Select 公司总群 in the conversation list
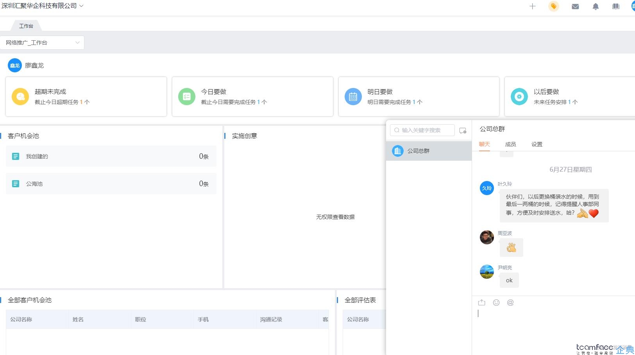The width and height of the screenshot is (635, 355). pos(429,151)
